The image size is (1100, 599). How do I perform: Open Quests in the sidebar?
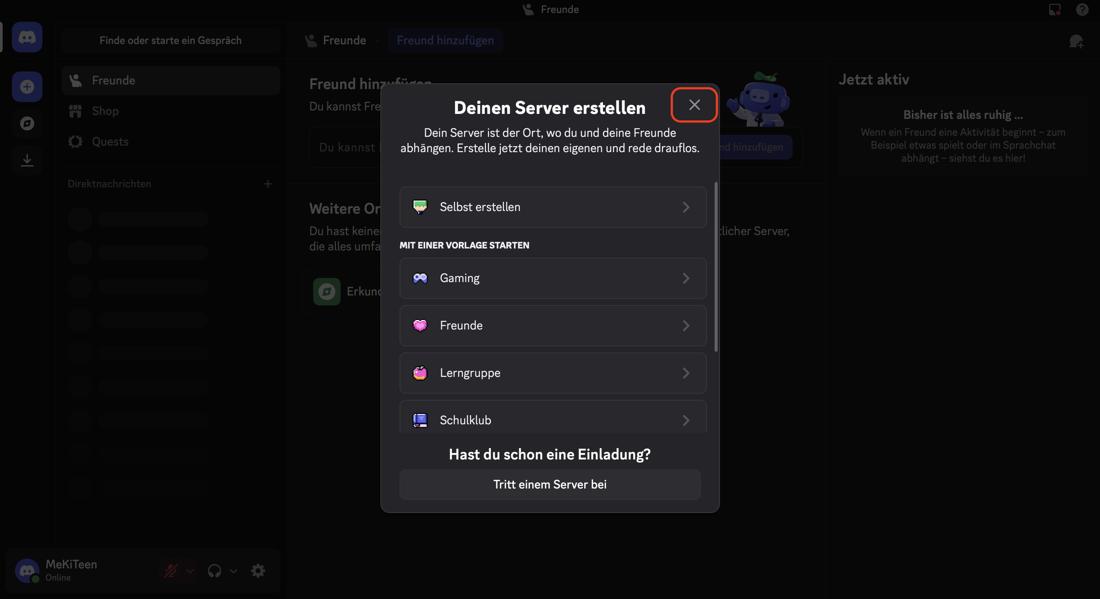[110, 142]
